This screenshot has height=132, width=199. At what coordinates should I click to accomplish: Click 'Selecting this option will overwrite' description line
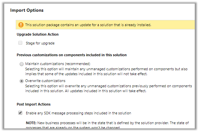point(108,86)
